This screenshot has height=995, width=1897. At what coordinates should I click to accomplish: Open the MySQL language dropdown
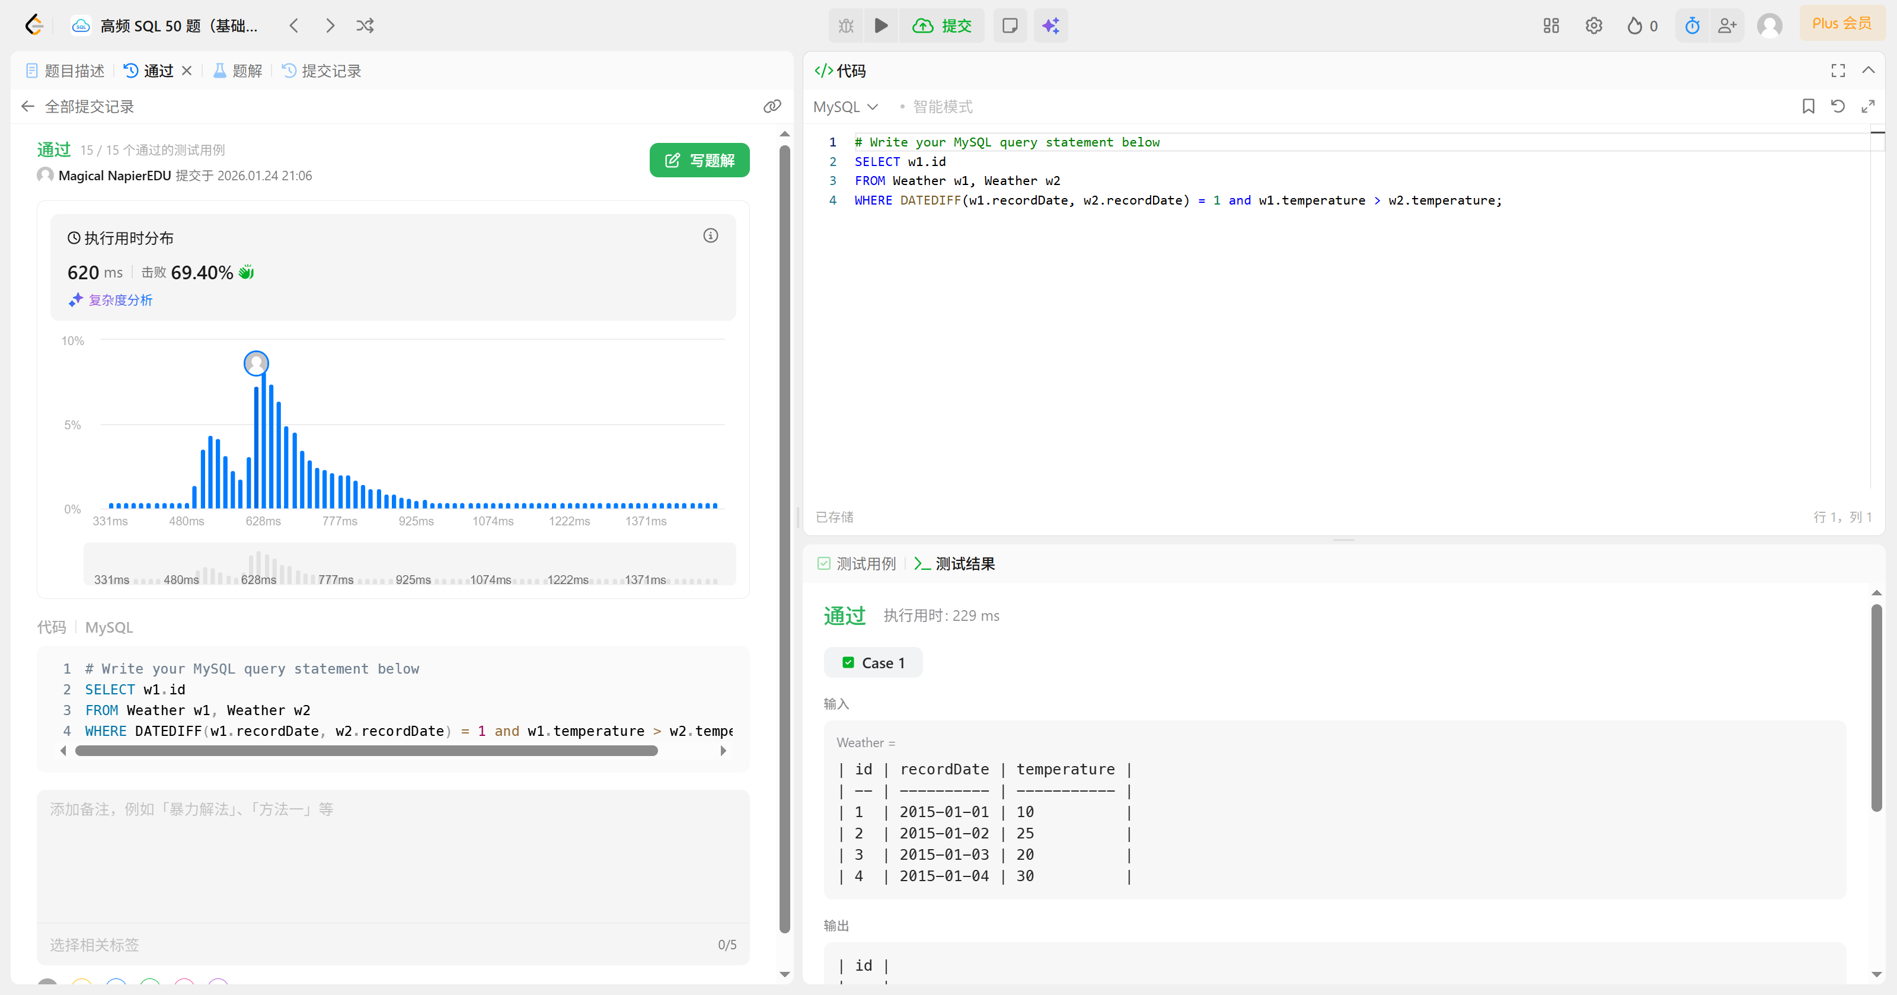click(845, 107)
